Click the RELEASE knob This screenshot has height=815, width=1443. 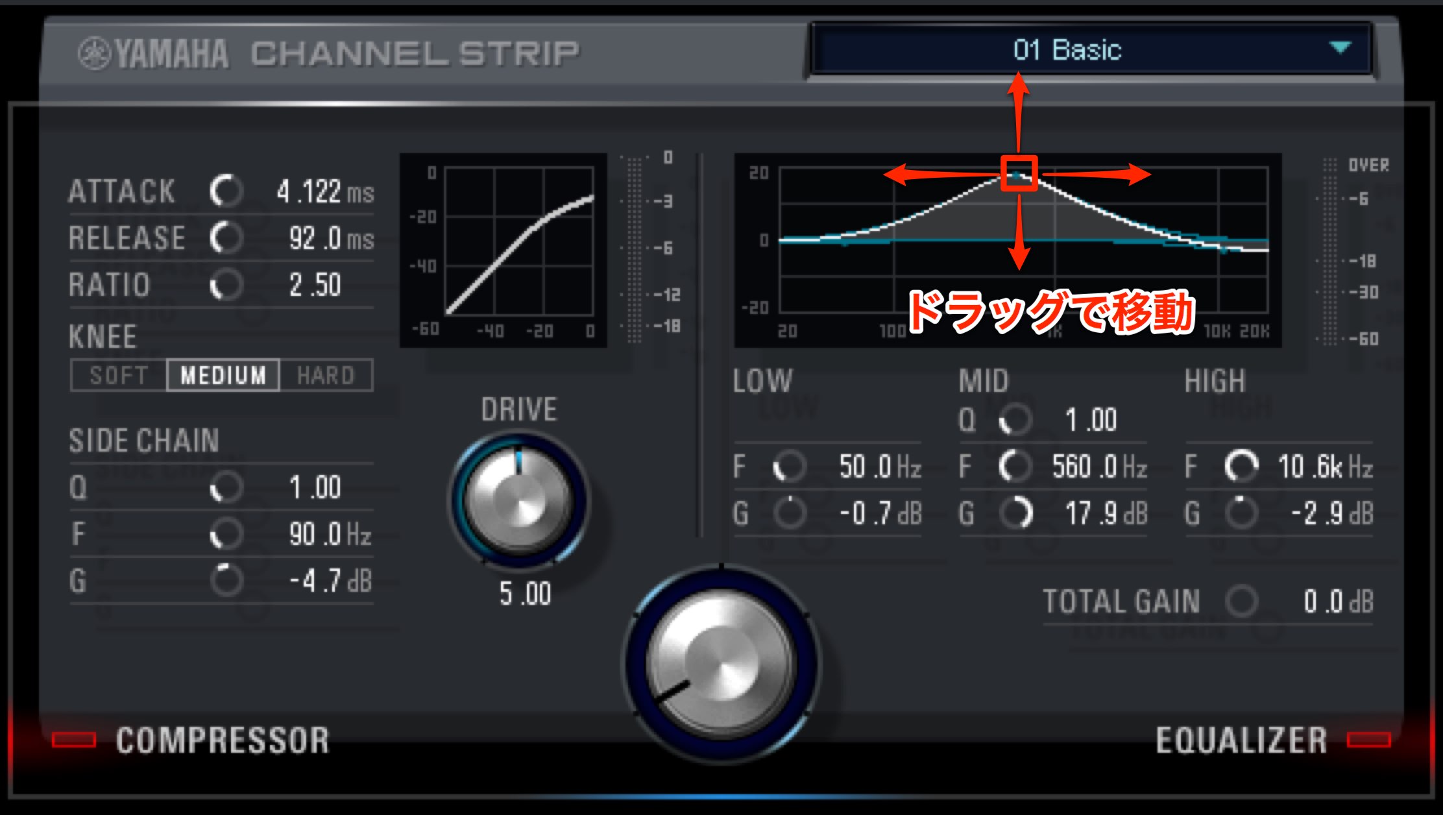226,237
